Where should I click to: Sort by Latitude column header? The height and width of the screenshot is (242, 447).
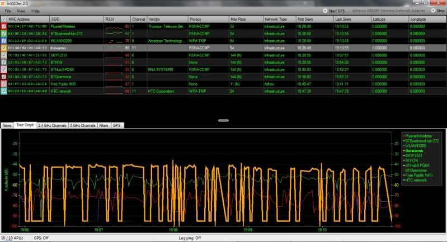point(390,20)
